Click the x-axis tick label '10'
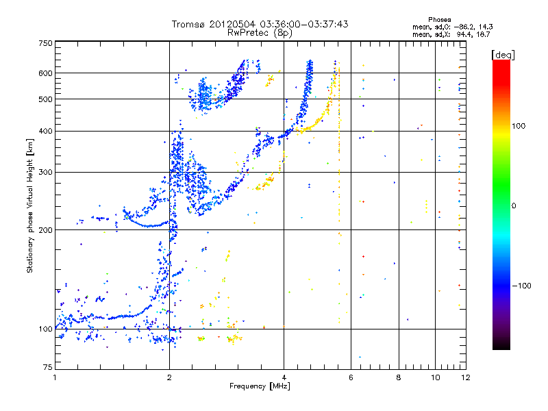548x411 pixels. 436,377
